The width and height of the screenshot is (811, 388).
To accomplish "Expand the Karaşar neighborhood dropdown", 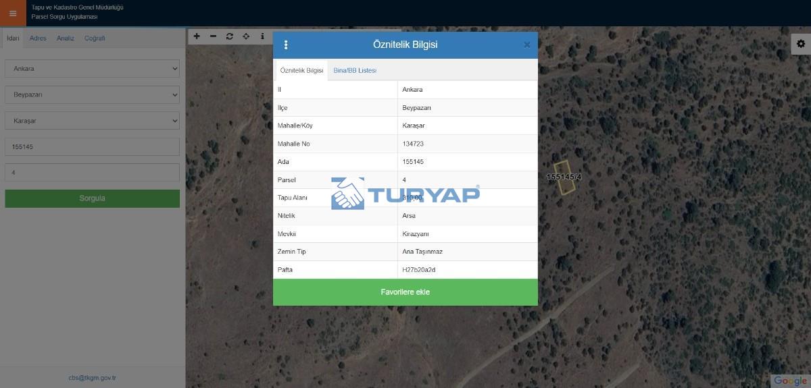I will 92,121.
